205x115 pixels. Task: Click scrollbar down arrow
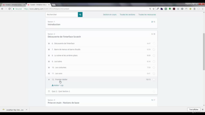(x=204, y=105)
